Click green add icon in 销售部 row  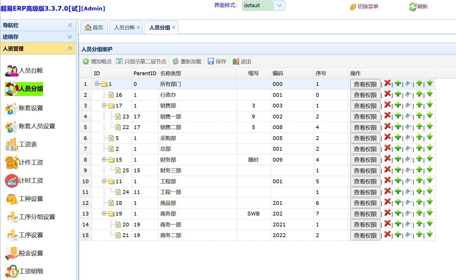point(398,105)
